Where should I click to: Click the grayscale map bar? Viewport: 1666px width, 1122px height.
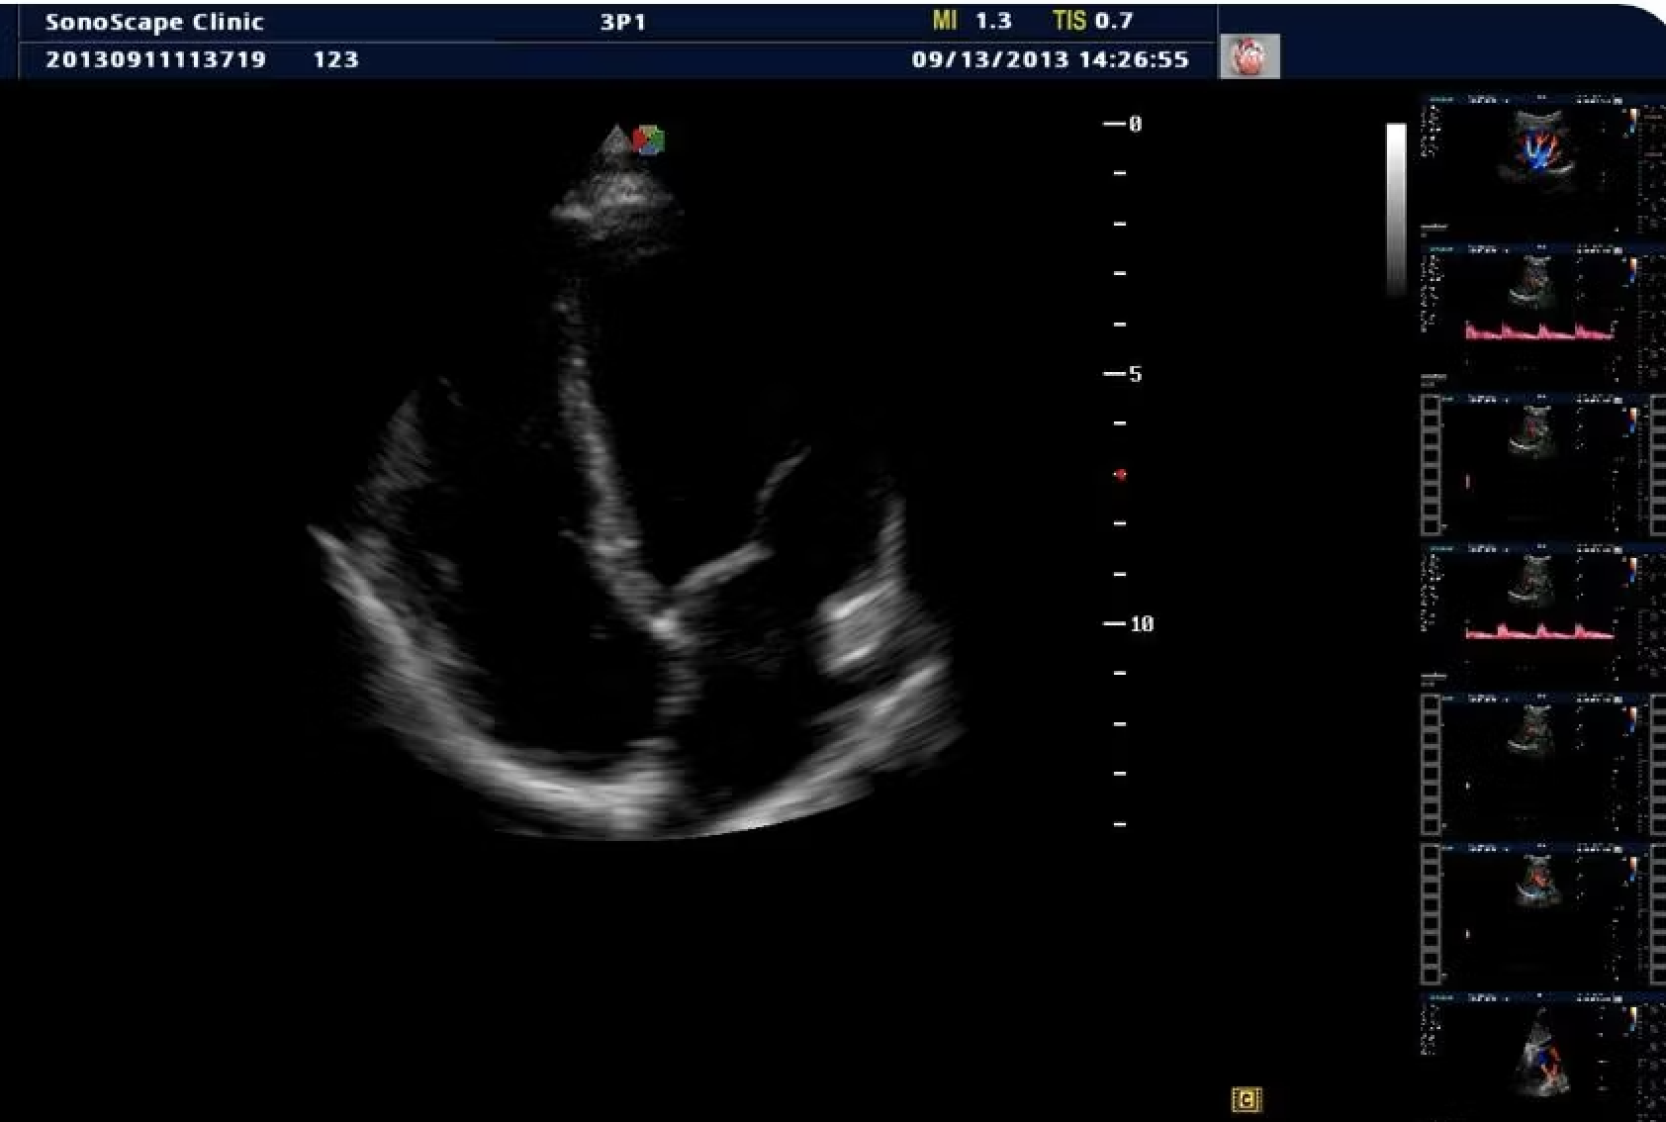coord(1396,209)
